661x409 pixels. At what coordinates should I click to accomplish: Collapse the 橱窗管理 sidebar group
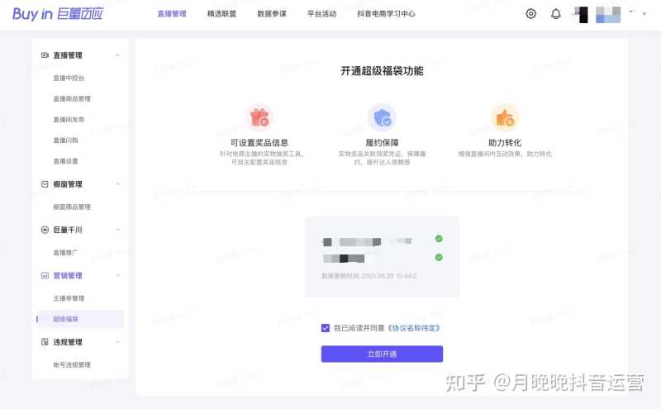point(118,184)
